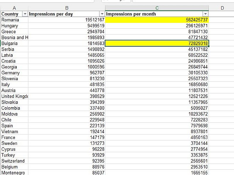
Task: Open the Impressions per day filter dropdown
Action: tap(102, 14)
